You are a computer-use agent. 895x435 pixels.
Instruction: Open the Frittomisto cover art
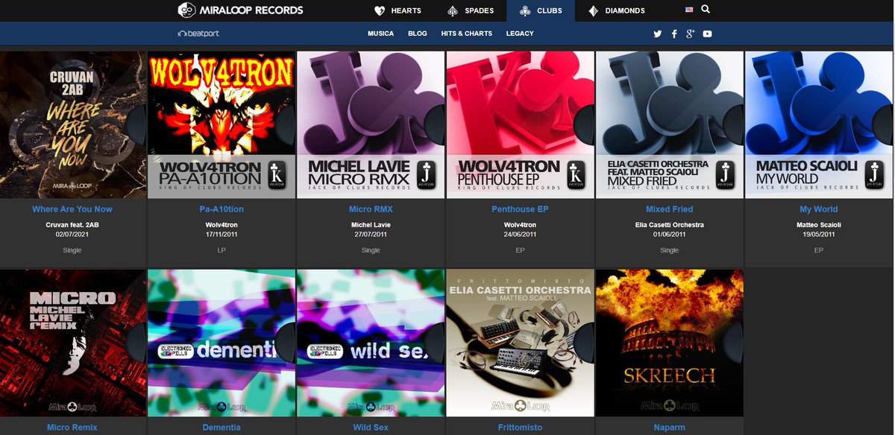coord(520,343)
